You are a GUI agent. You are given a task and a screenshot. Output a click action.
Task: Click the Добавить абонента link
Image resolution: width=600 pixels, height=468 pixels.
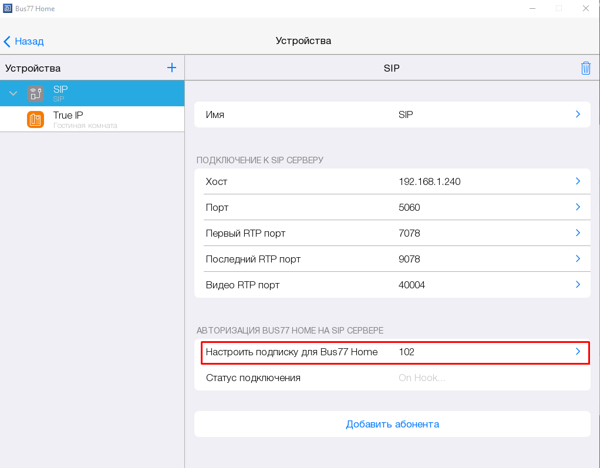click(x=392, y=424)
